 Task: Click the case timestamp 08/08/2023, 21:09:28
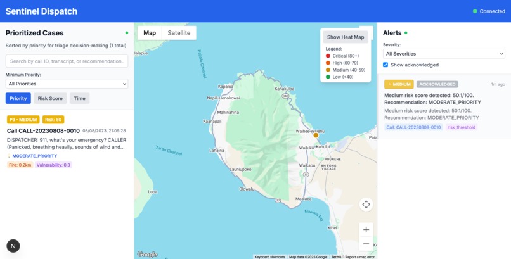104,131
